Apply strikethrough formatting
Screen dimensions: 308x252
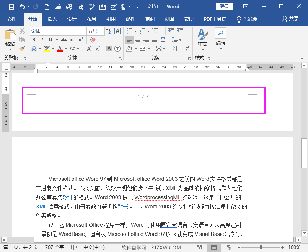[x=64, y=39]
